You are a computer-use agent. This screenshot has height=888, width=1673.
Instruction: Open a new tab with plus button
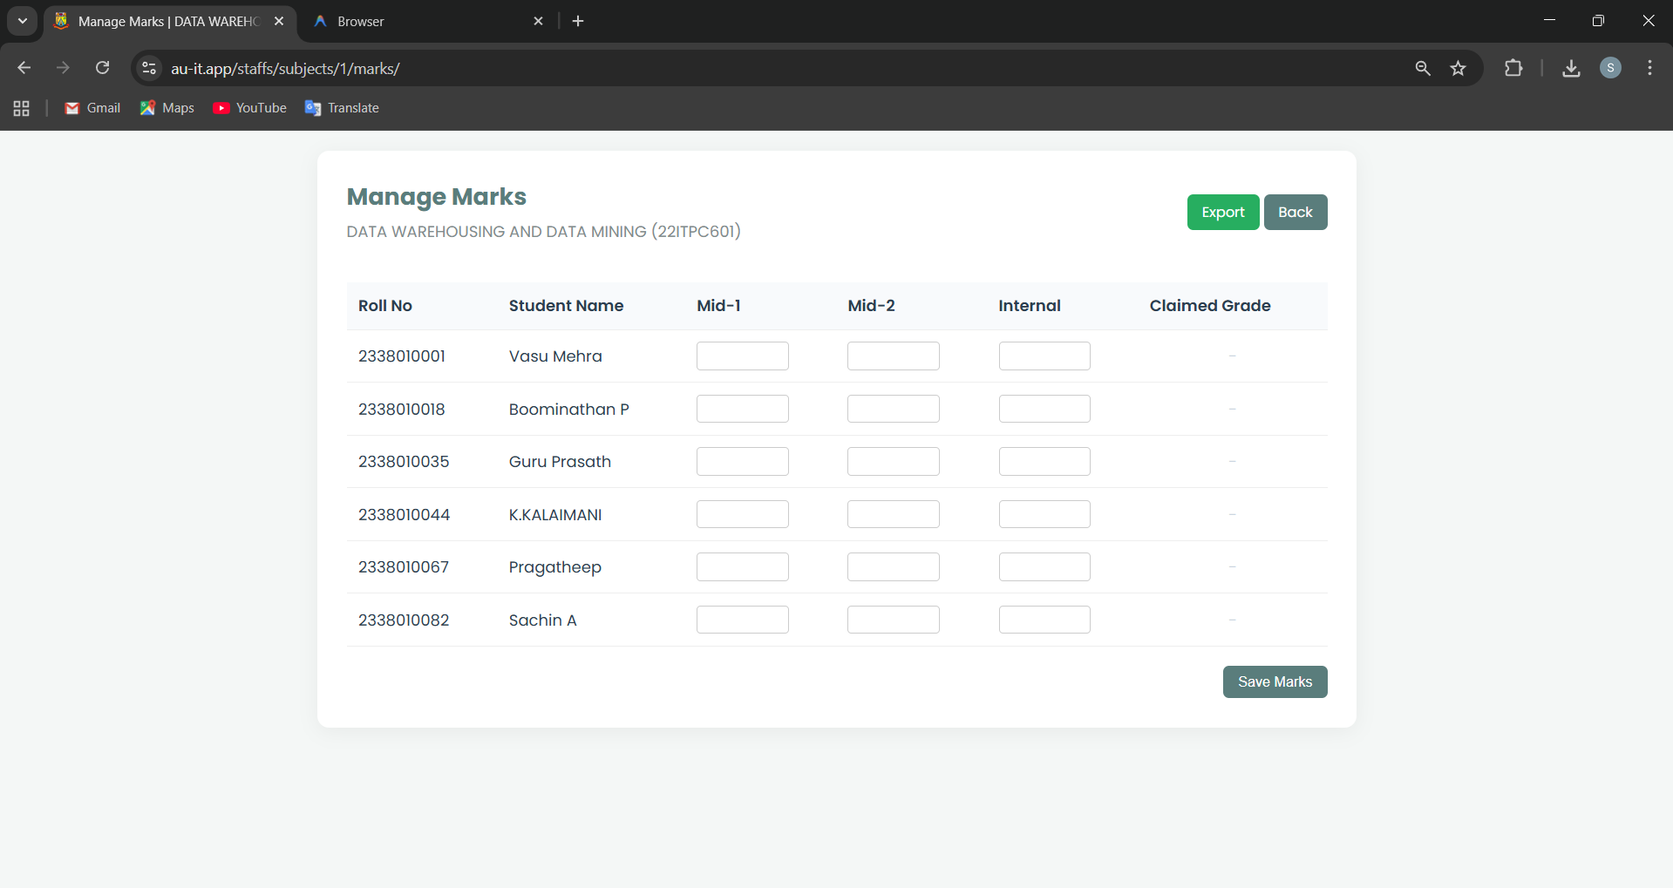point(578,21)
